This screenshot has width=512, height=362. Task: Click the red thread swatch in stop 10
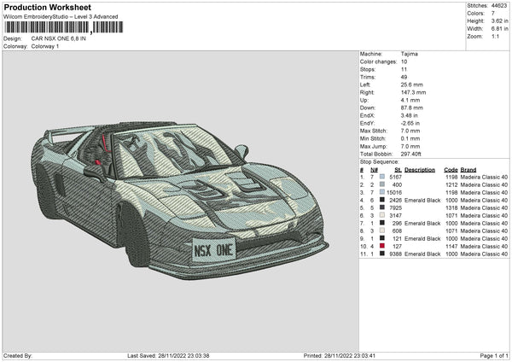pos(381,246)
